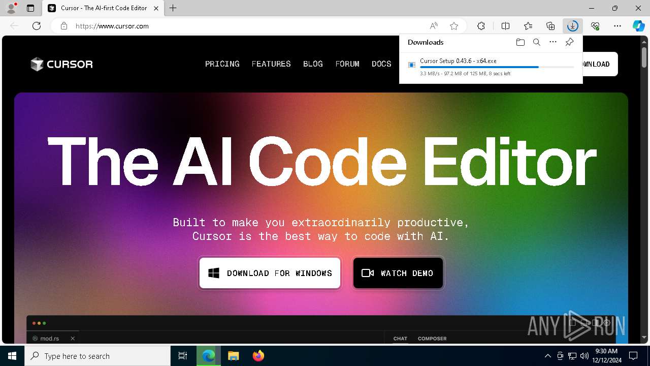The width and height of the screenshot is (650, 366).
Task: Show hidden system tray icons
Action: tap(547, 356)
